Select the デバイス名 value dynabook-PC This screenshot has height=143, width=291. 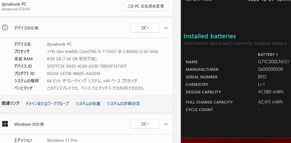(59, 44)
